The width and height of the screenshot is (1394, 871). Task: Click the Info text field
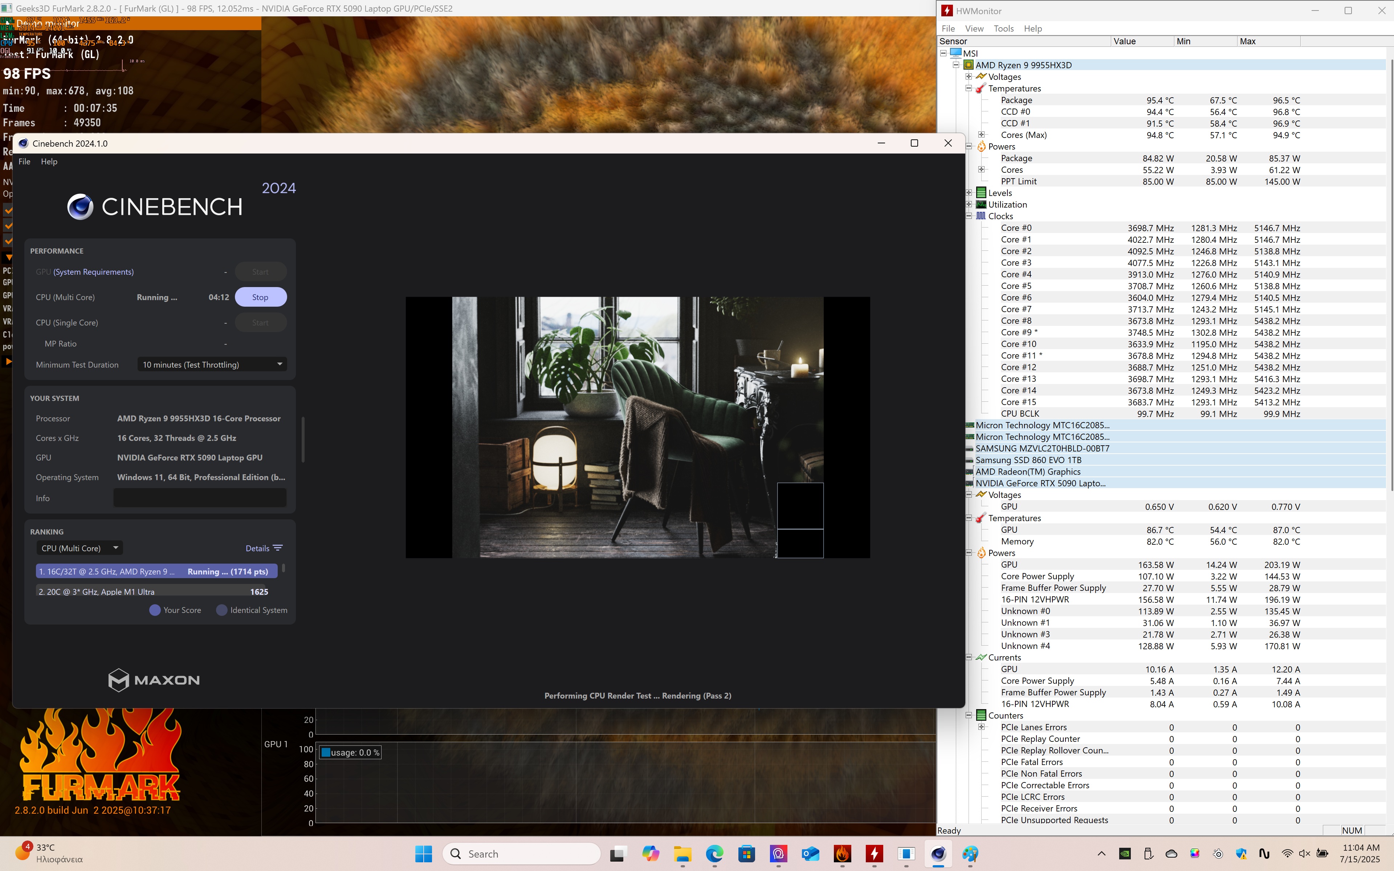coord(200,498)
